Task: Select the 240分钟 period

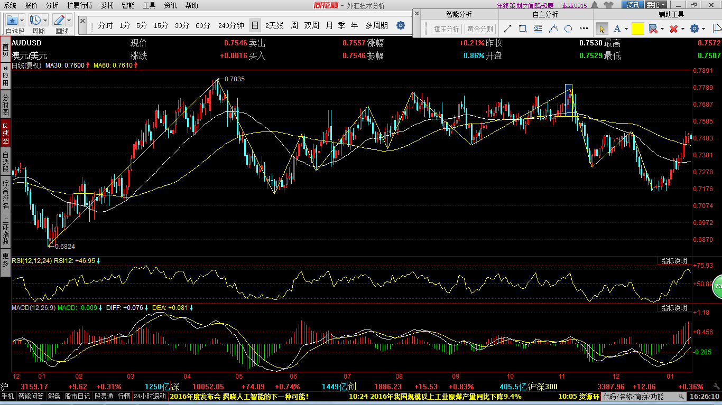Action: pos(231,25)
